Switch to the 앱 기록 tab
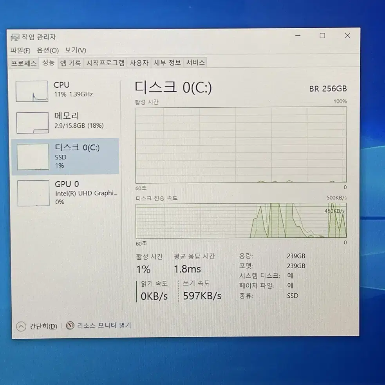Image resolution: width=385 pixels, height=385 pixels. (x=71, y=63)
